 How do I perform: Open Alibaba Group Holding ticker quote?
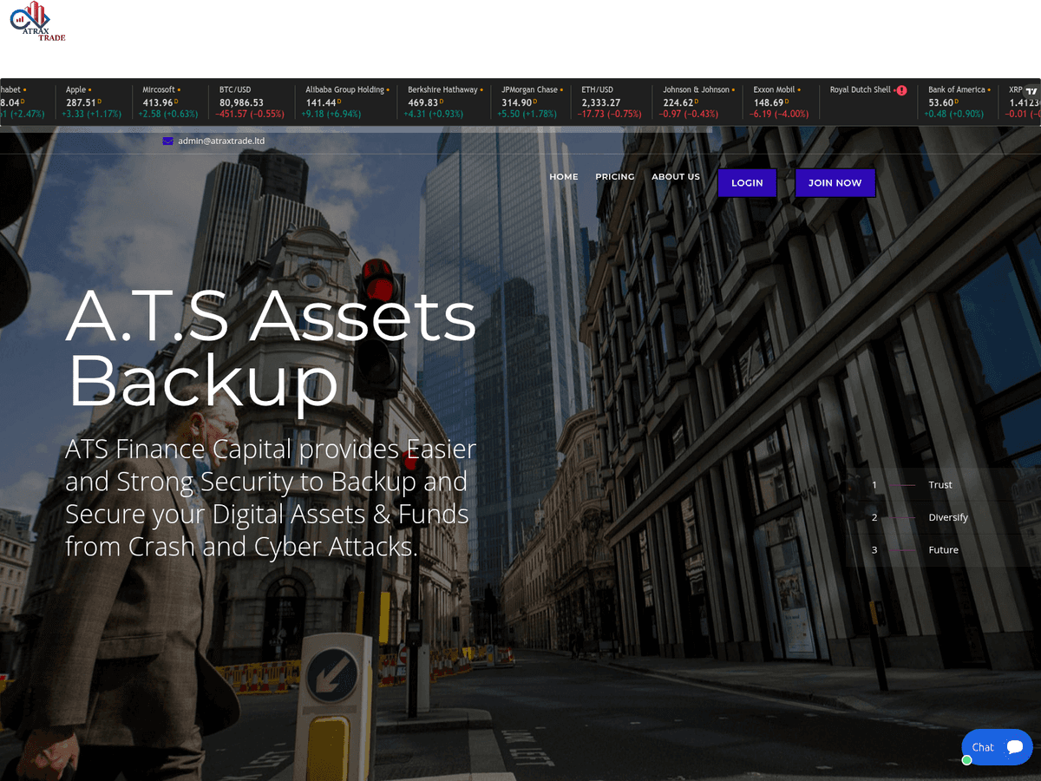(x=346, y=102)
